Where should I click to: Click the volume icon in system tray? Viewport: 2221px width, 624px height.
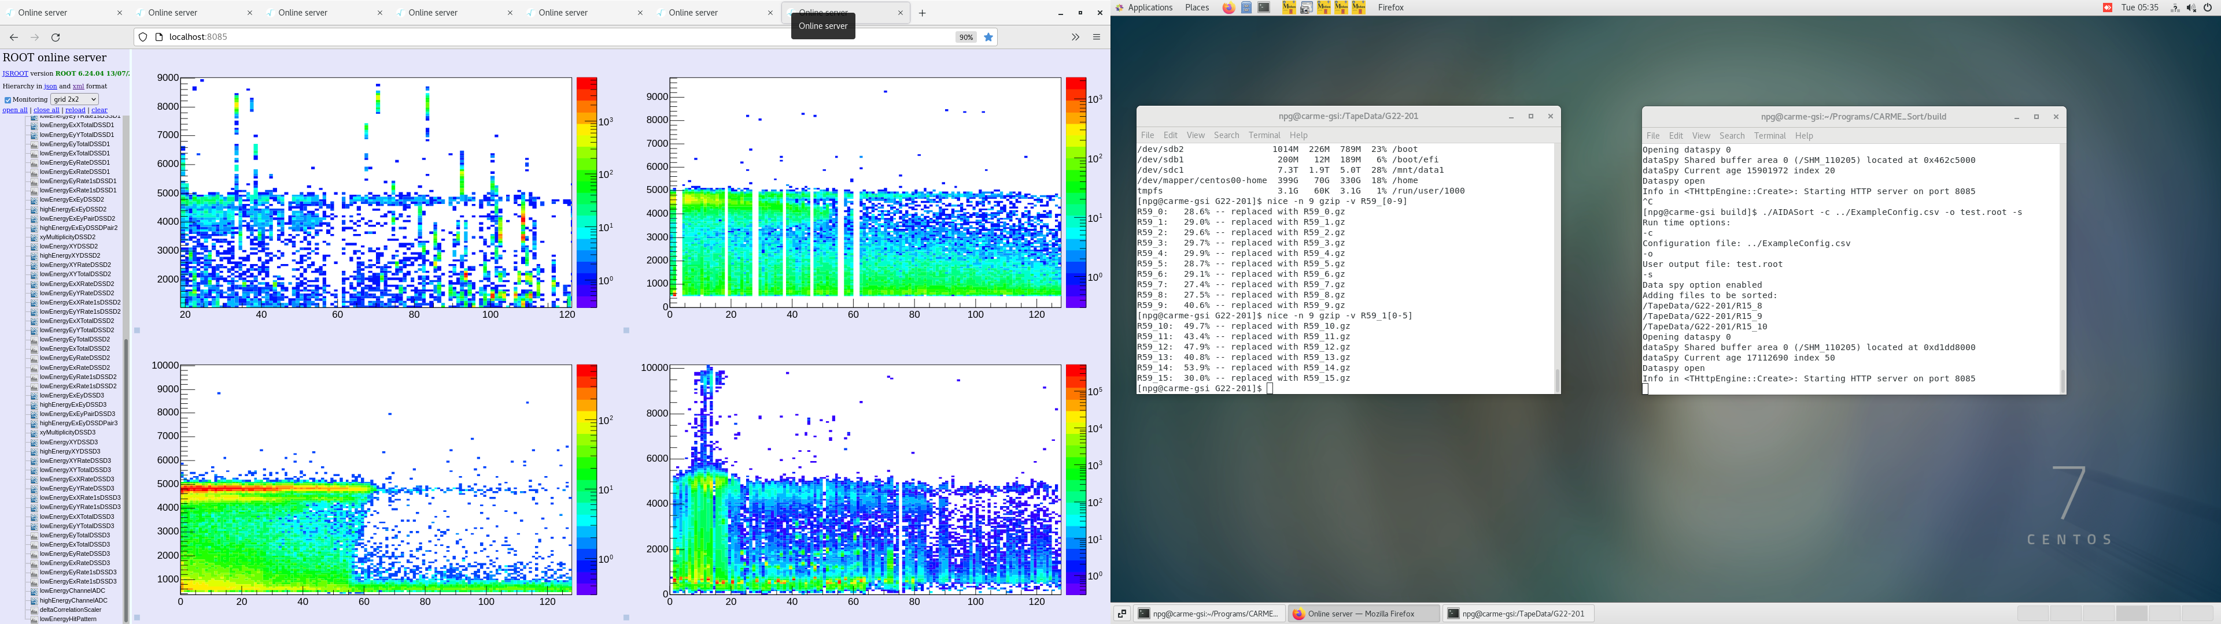click(x=2191, y=8)
